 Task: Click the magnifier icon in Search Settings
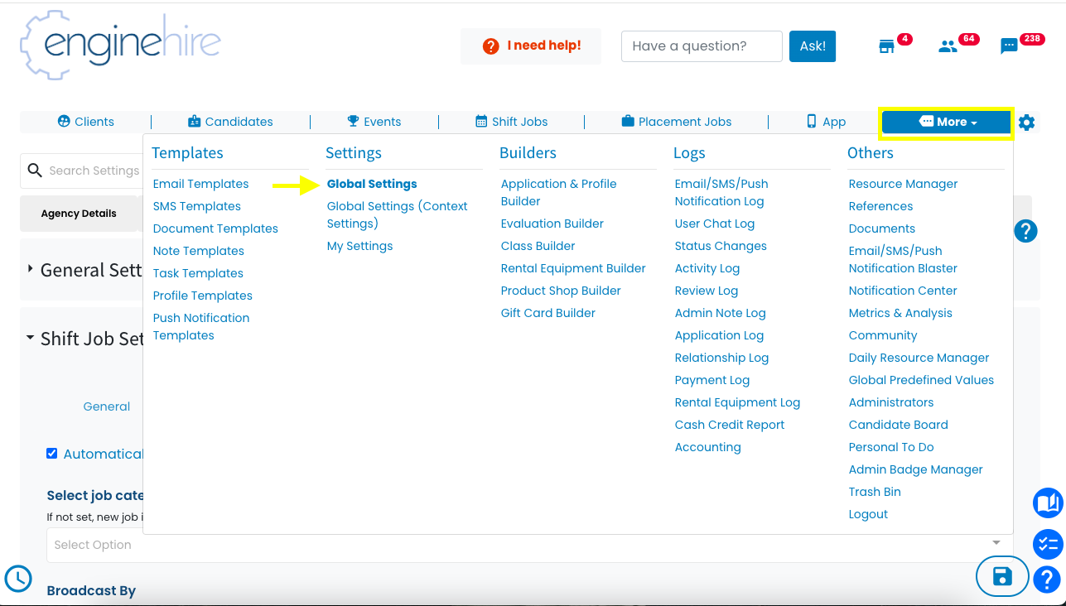point(35,170)
